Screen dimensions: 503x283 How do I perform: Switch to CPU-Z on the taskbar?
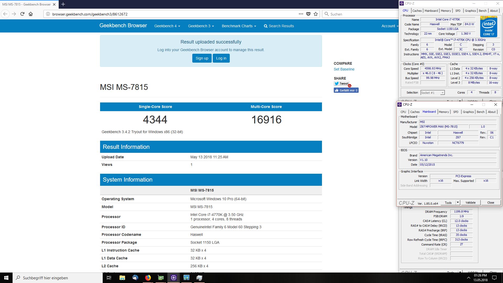click(x=174, y=278)
